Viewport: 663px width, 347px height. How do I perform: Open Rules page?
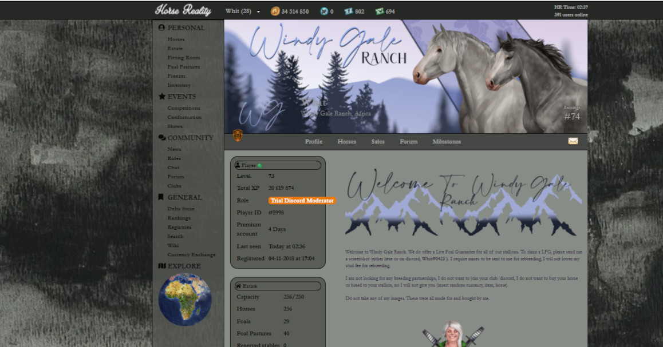tap(174, 158)
